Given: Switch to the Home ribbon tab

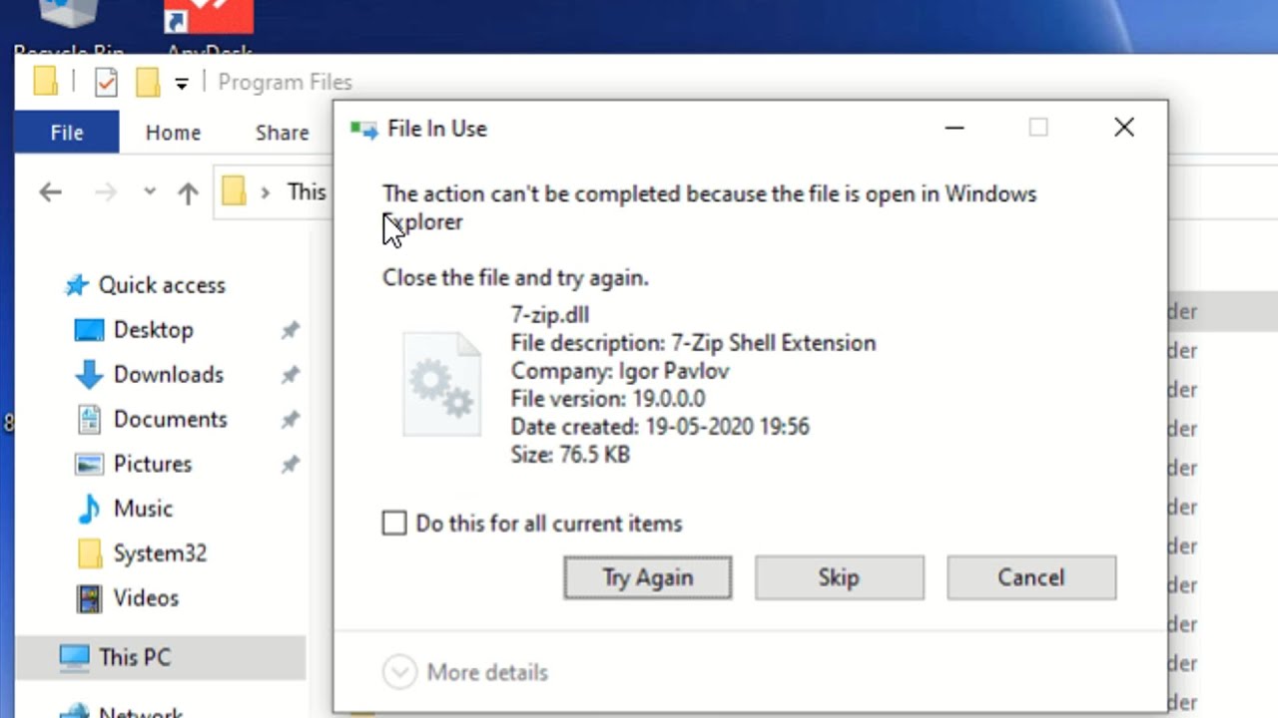Looking at the screenshot, I should 173,133.
